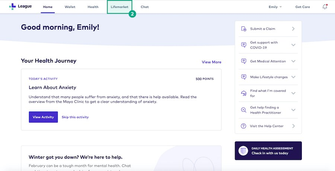Go to the Chat tab
The width and height of the screenshot is (335, 171).
click(x=144, y=7)
